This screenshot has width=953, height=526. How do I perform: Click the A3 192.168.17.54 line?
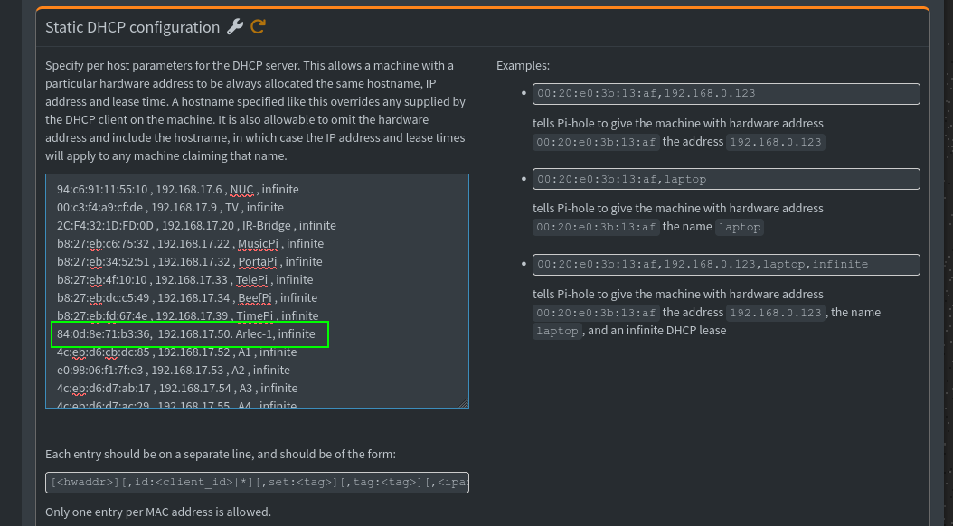click(176, 389)
